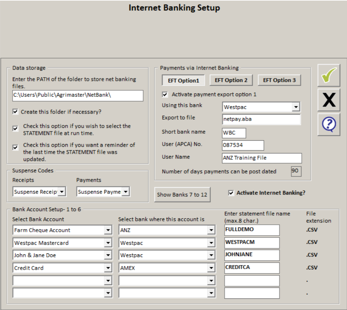Toggle 'Activate Internet Banking?' checkbox
The width and height of the screenshot is (347, 310).
[x=231, y=193]
